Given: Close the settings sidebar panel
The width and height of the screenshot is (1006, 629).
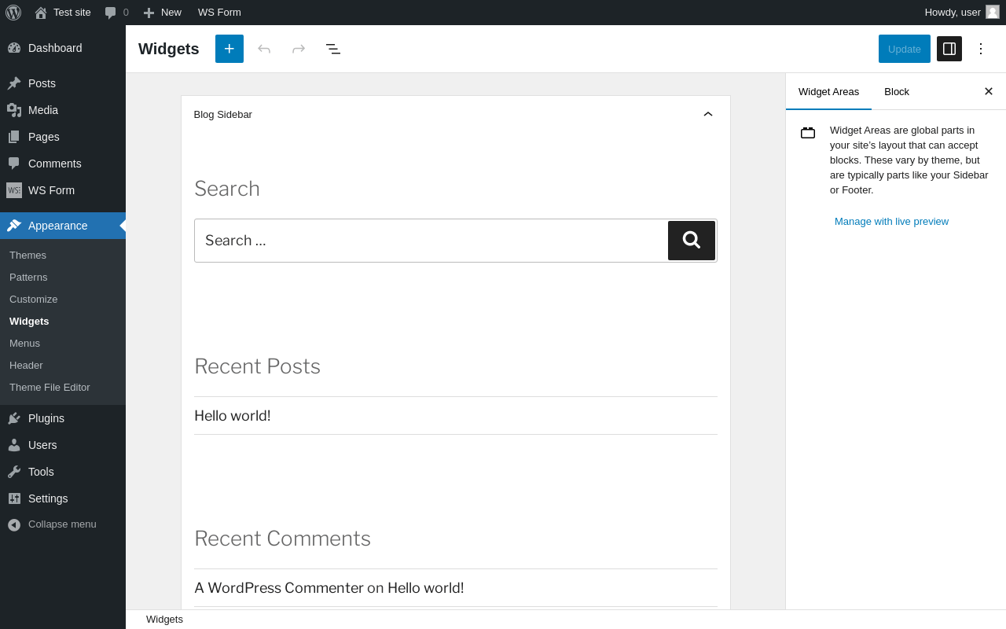Looking at the screenshot, I should click(x=989, y=91).
